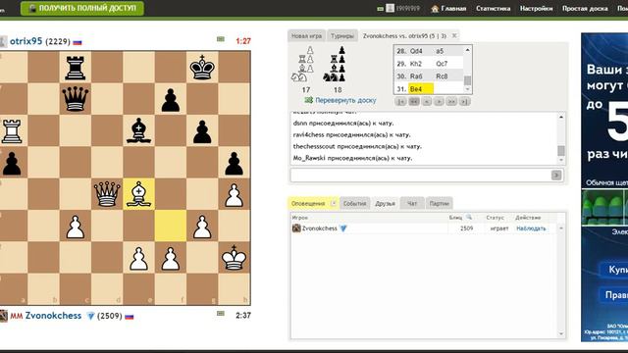Select the black bishop on e6
628x353 pixels.
(138, 130)
